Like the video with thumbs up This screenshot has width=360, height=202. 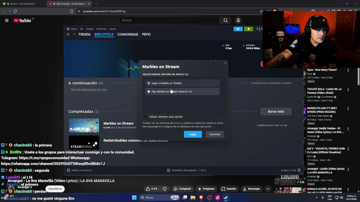coord(151,189)
